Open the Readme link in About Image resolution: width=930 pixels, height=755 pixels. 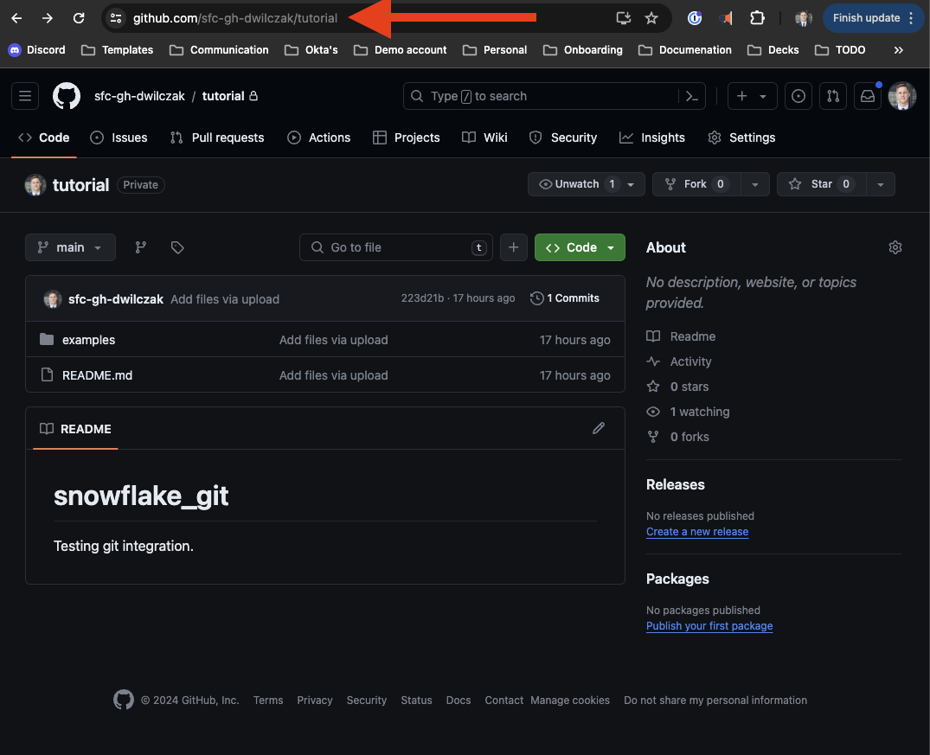(682, 336)
